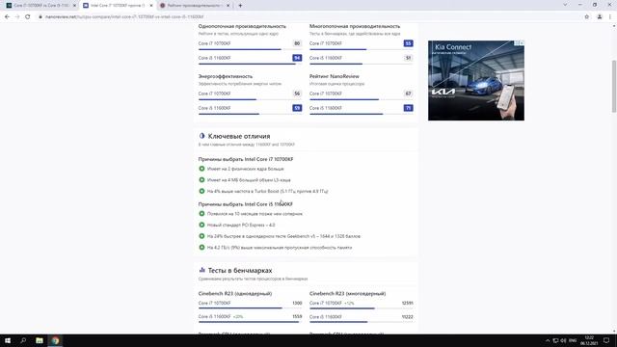Click the 'Тесты в бенчмарках' heading
This screenshot has height=347, width=617.
coord(240,270)
